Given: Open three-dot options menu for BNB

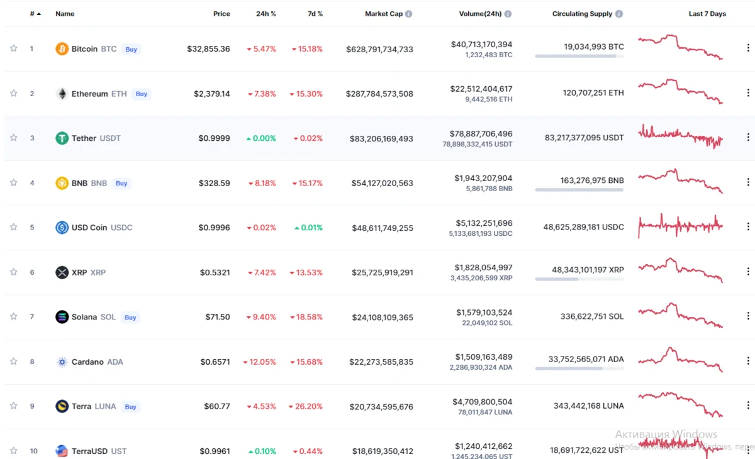Looking at the screenshot, I should pyautogui.click(x=748, y=182).
